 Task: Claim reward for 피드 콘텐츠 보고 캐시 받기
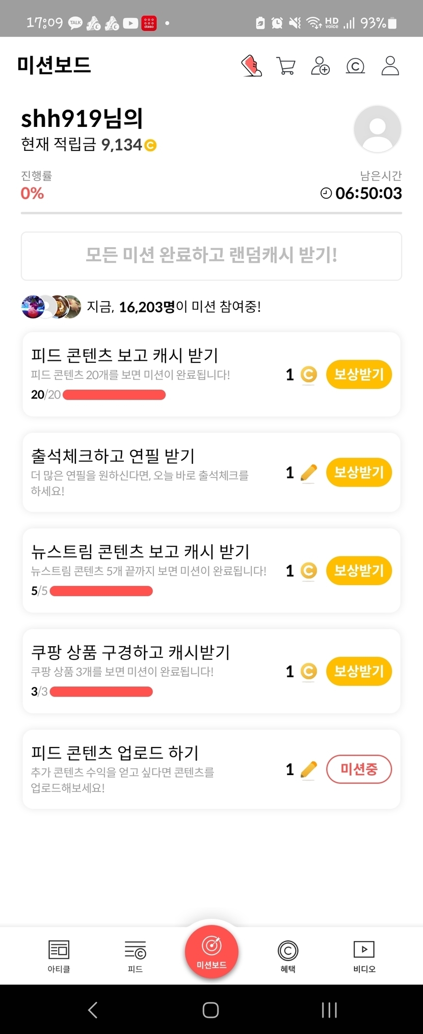359,375
